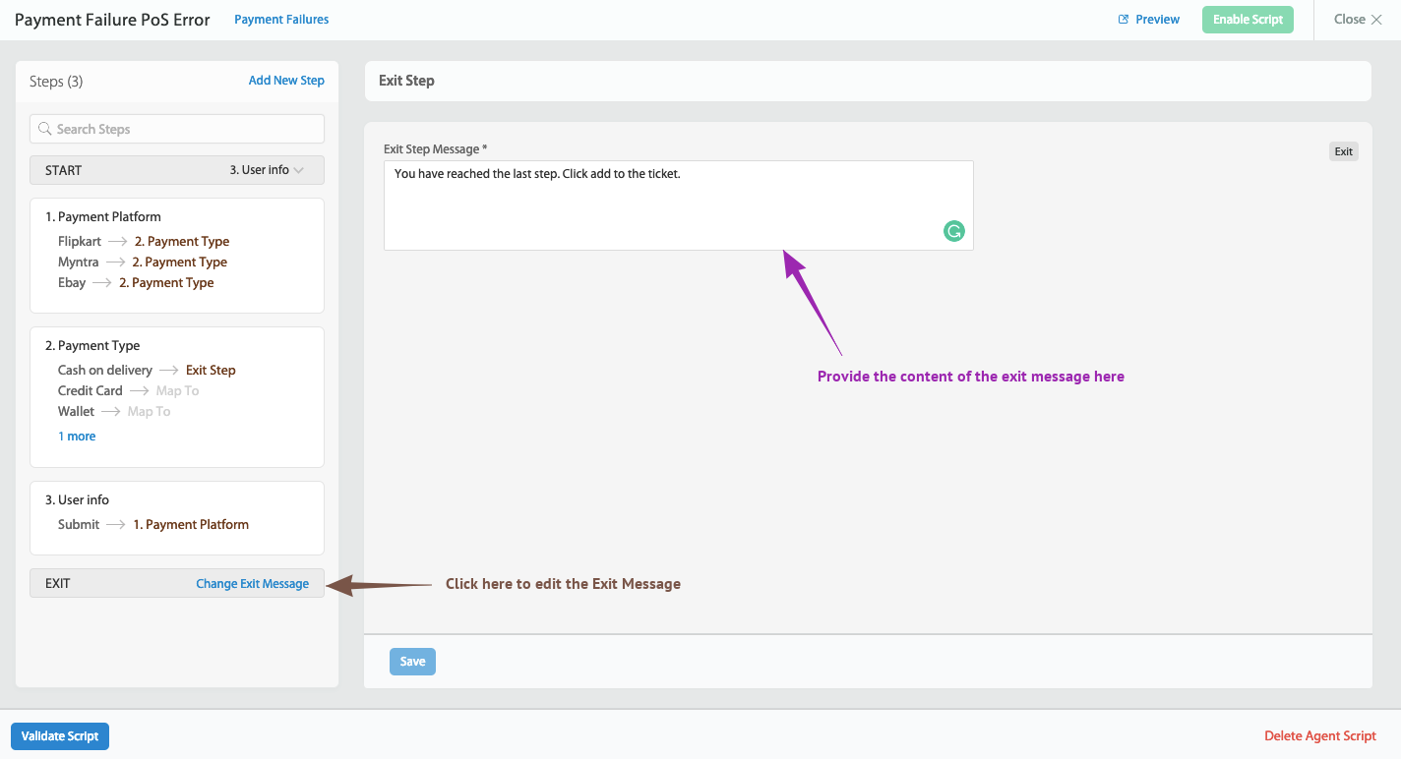Viewport: 1401px width, 759px height.
Task: Click the search magnifier in Steps panel
Action: click(44, 129)
